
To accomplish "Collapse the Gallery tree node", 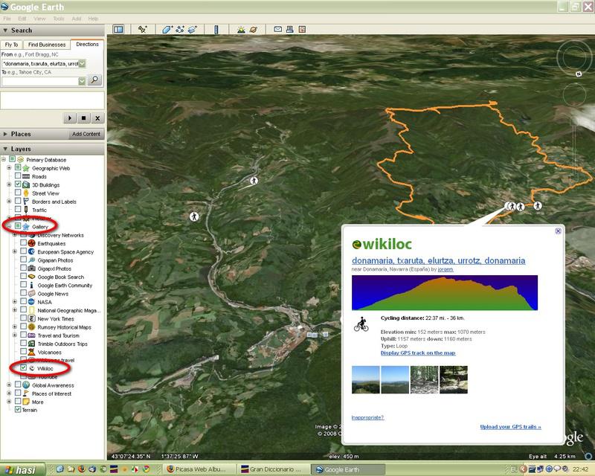I will click(x=9, y=226).
